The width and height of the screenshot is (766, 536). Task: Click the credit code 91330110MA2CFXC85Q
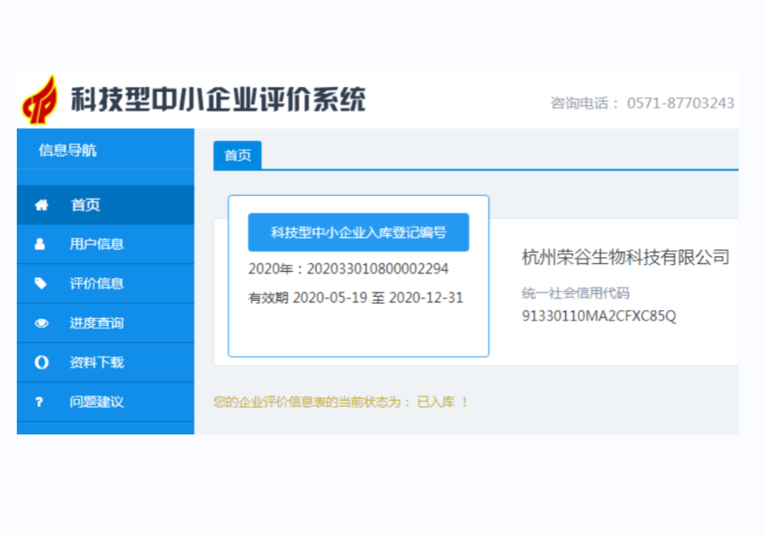coord(599,316)
